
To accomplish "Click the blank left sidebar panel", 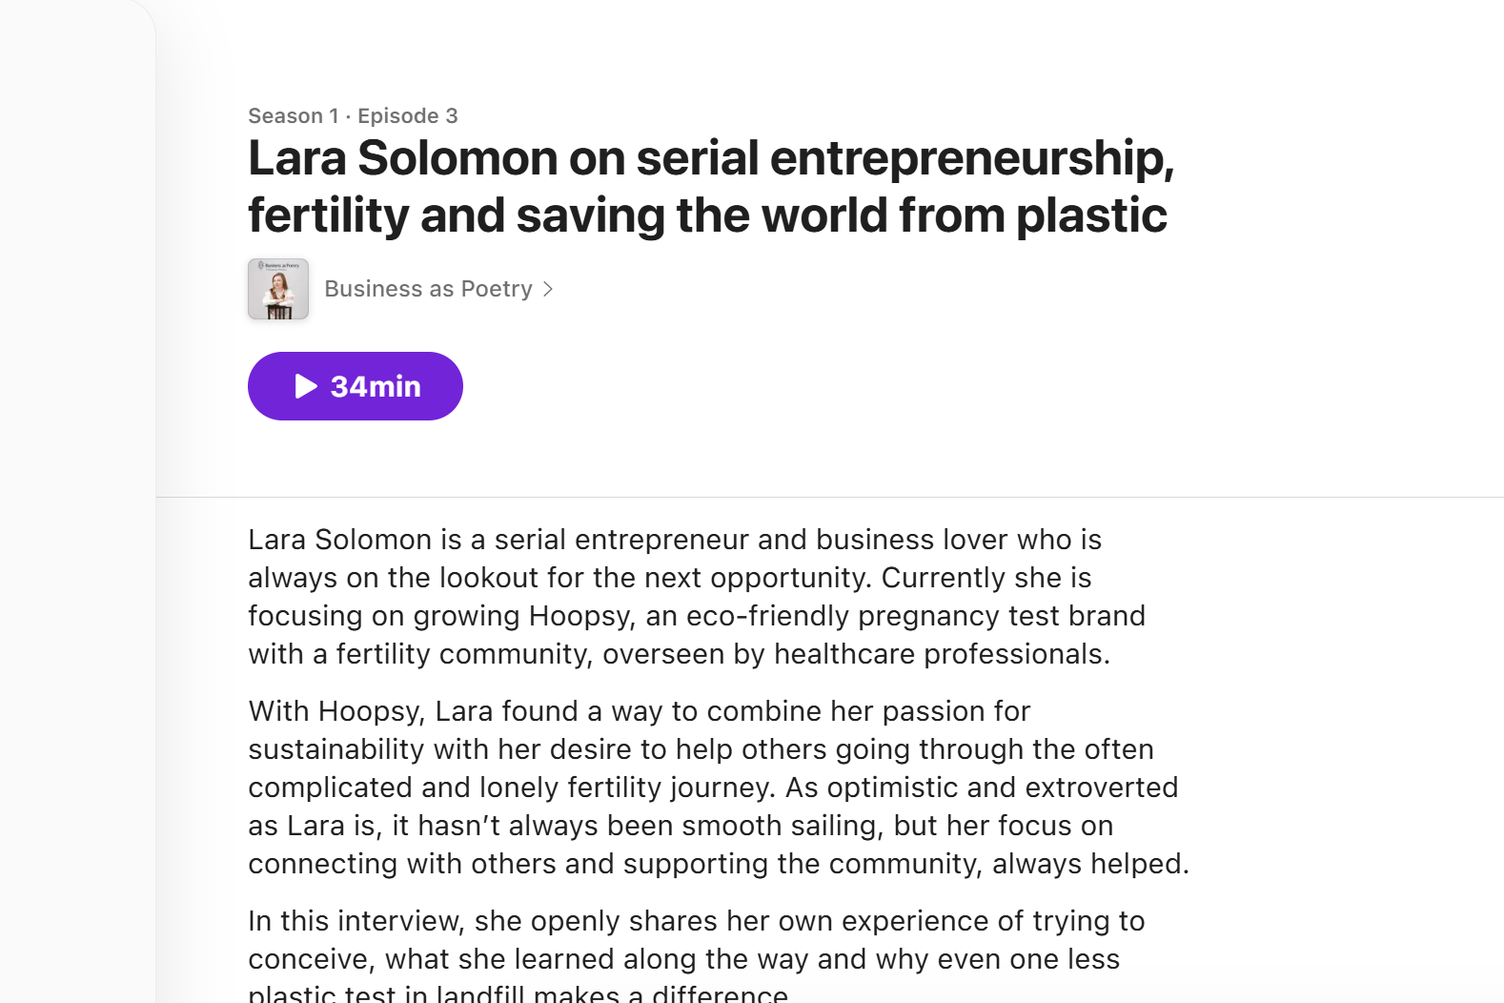I will click(77, 501).
